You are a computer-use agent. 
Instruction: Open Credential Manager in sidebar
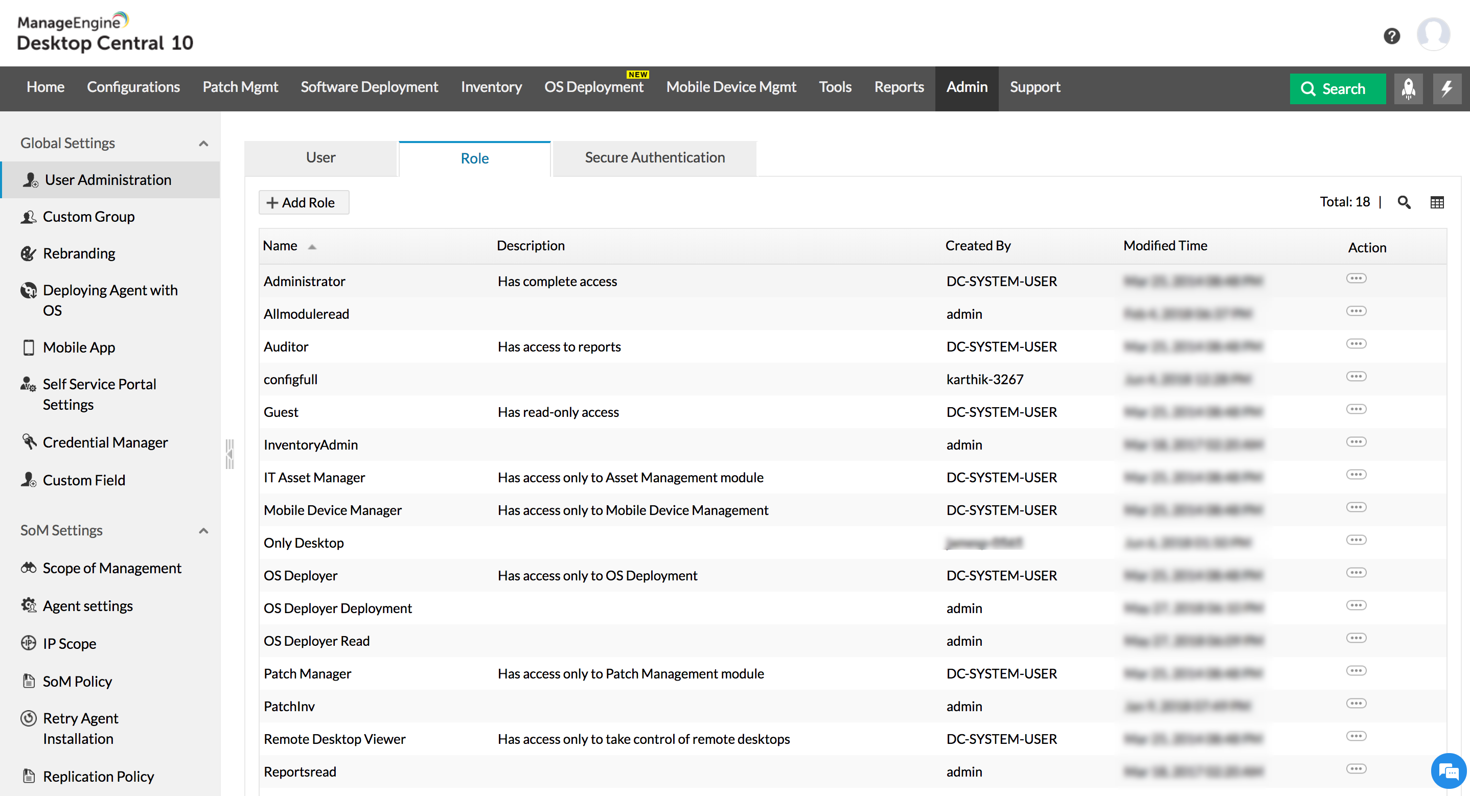tap(105, 442)
